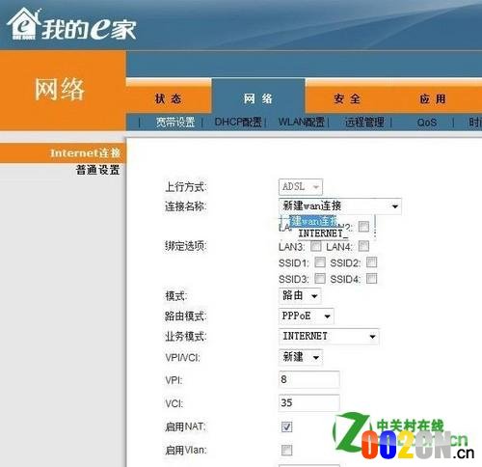Open the 业务模式 INTERNET dropdown
482x467 pixels.
tap(329, 337)
